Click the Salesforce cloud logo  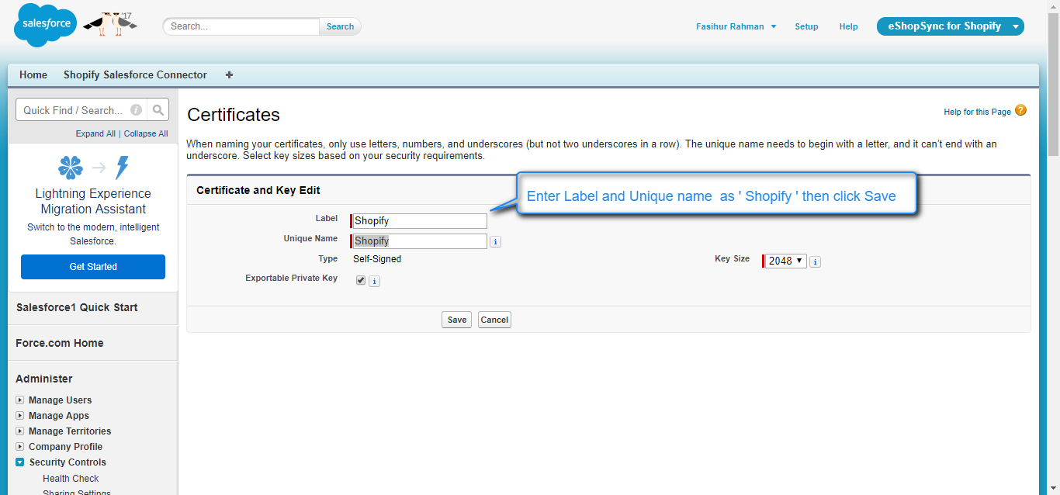tap(45, 25)
